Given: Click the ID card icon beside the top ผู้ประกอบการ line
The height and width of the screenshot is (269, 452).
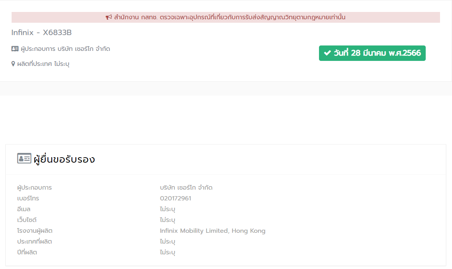Looking at the screenshot, I should click(15, 49).
